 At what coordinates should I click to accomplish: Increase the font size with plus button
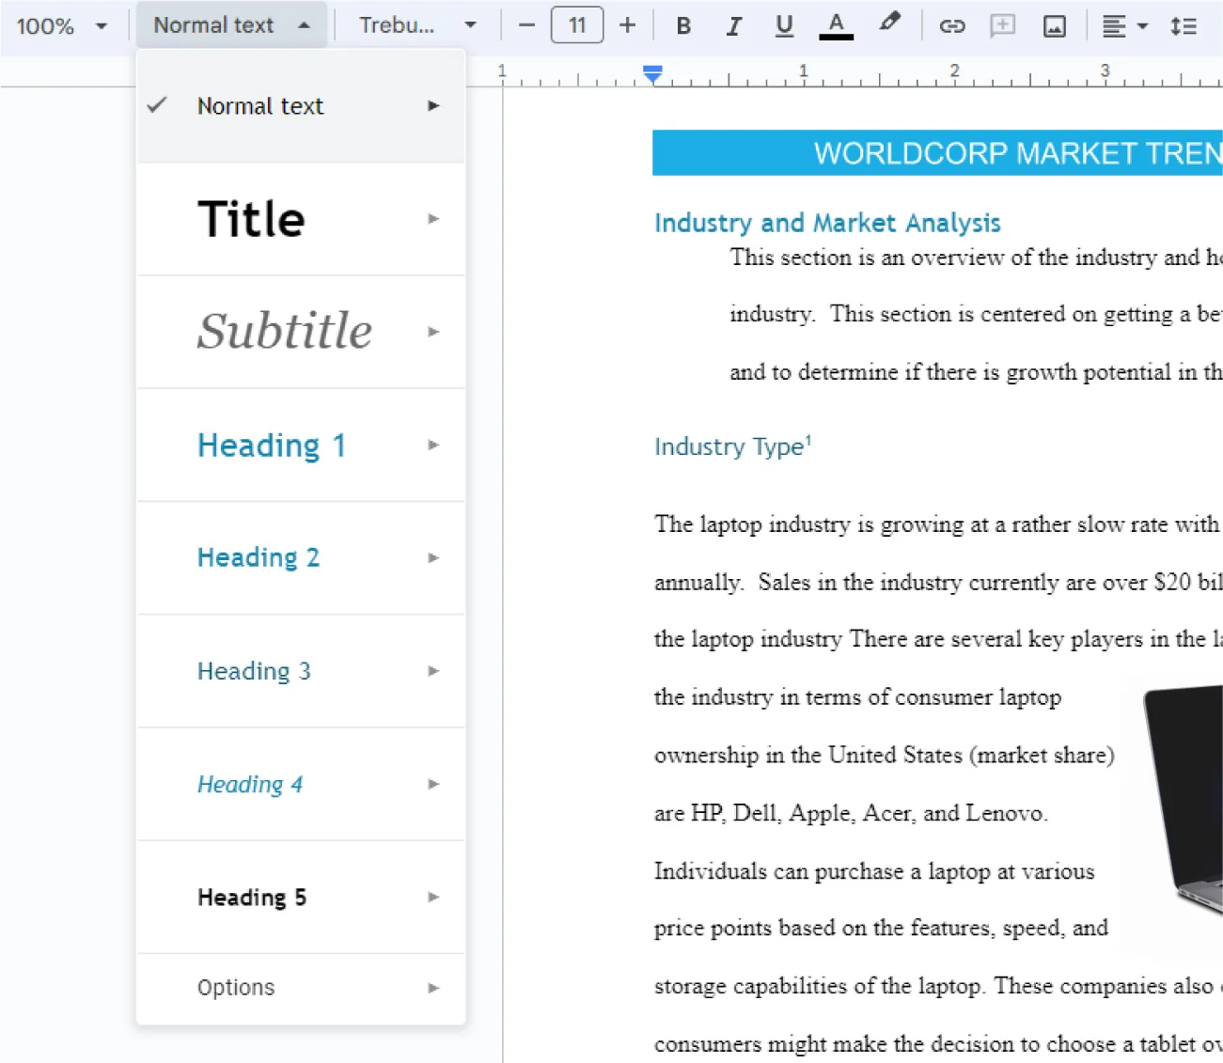pos(627,25)
